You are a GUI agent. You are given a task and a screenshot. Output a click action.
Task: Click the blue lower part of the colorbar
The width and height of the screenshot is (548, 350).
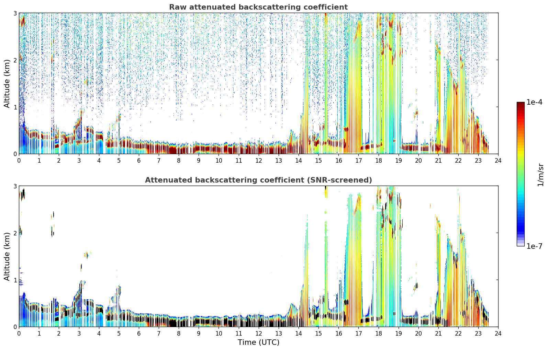[x=521, y=220]
